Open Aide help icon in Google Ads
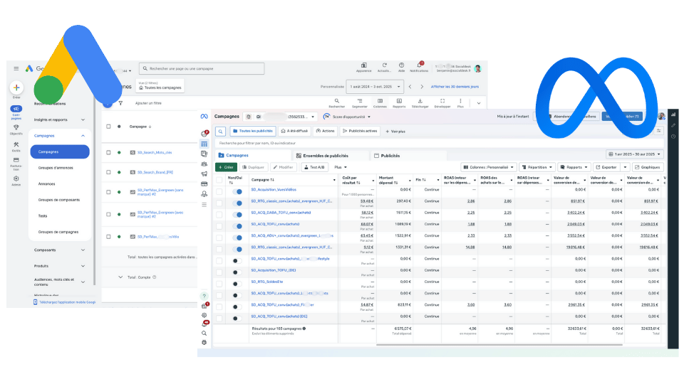This screenshot has height=384, width=684. pyautogui.click(x=401, y=65)
